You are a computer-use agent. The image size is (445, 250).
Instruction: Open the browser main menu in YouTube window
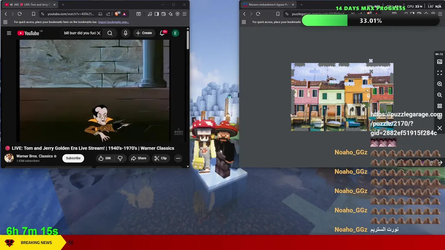coord(184,14)
